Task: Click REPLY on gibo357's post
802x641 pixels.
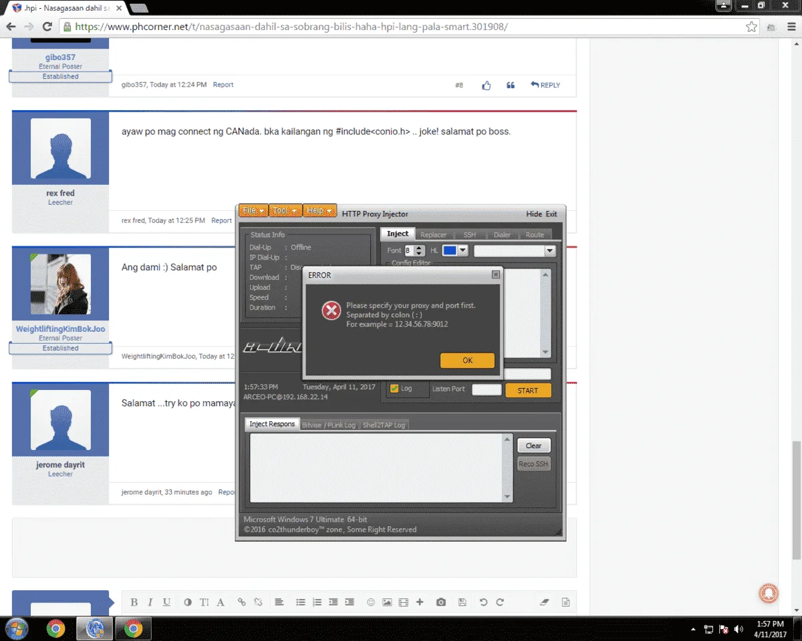Action: coord(545,85)
